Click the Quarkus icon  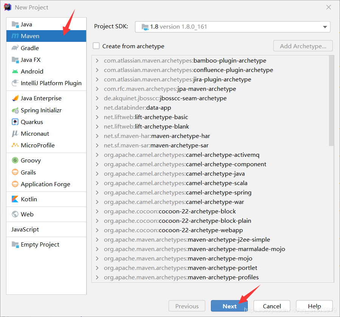tap(15, 122)
